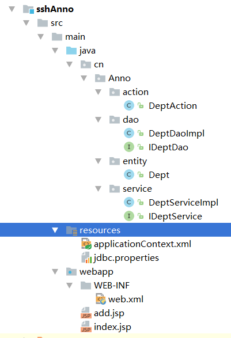This screenshot has height=338, width=231.
Task: Select the highlighted resources label
Action: tap(100, 230)
